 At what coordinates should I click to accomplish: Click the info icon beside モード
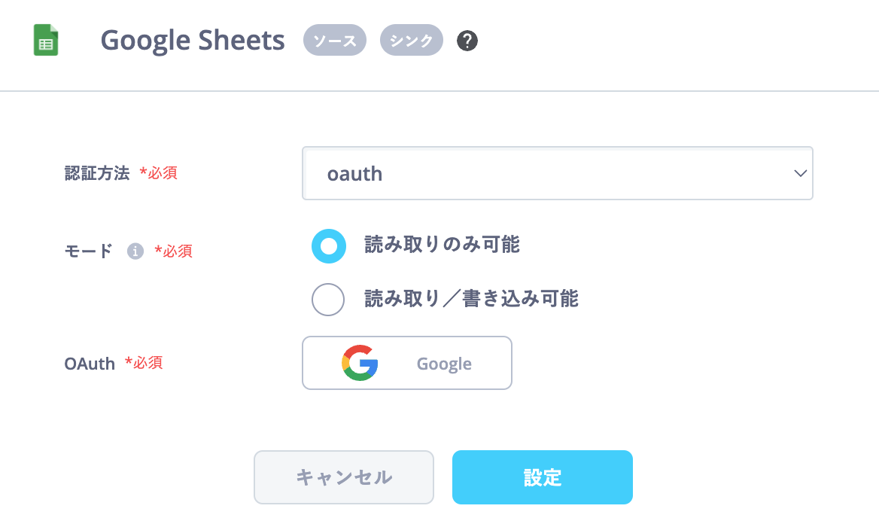135,251
